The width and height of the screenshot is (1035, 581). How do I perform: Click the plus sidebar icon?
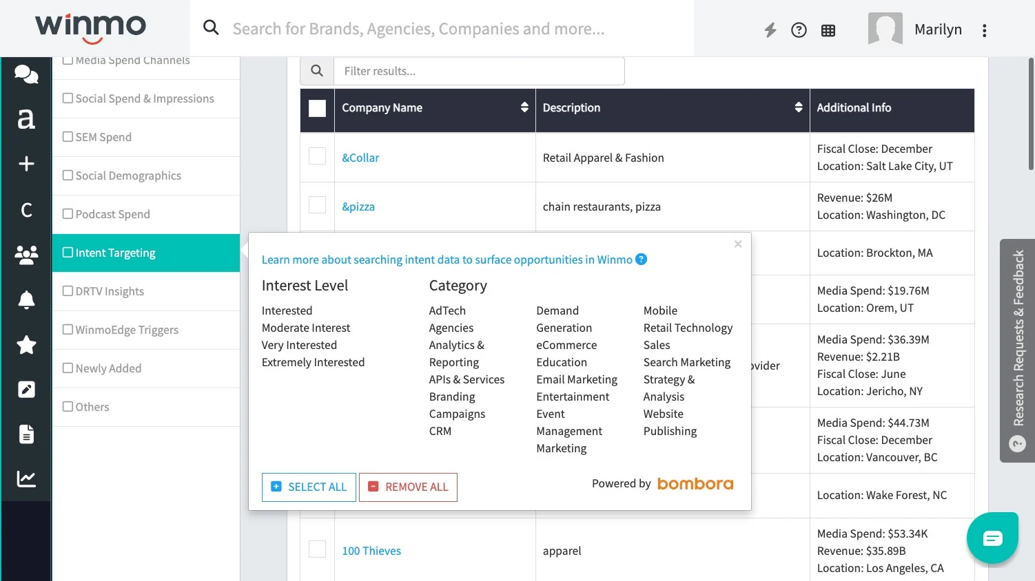click(x=26, y=164)
